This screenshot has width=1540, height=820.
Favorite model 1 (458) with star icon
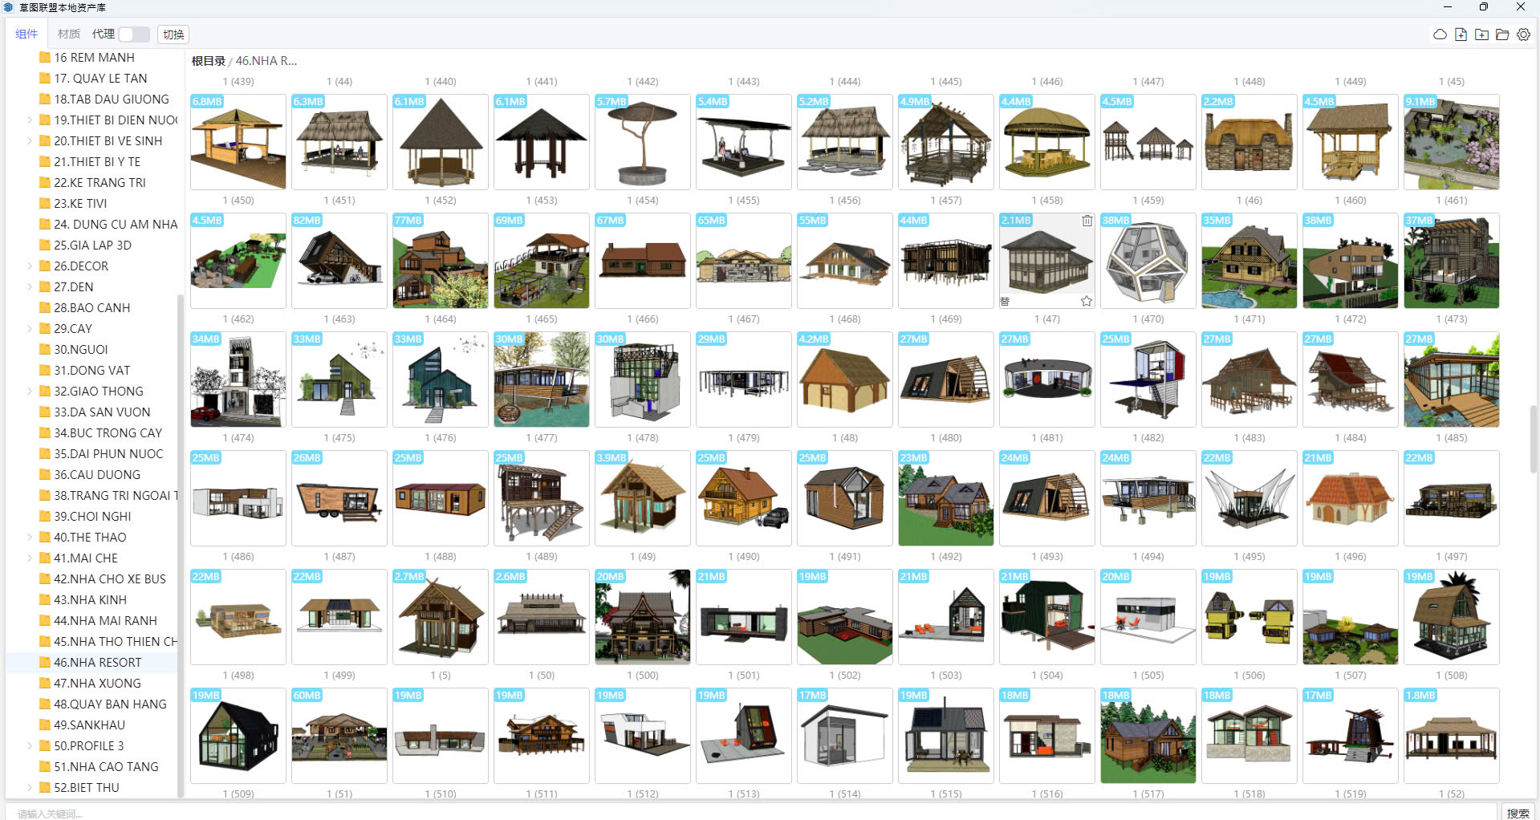coord(1086,301)
